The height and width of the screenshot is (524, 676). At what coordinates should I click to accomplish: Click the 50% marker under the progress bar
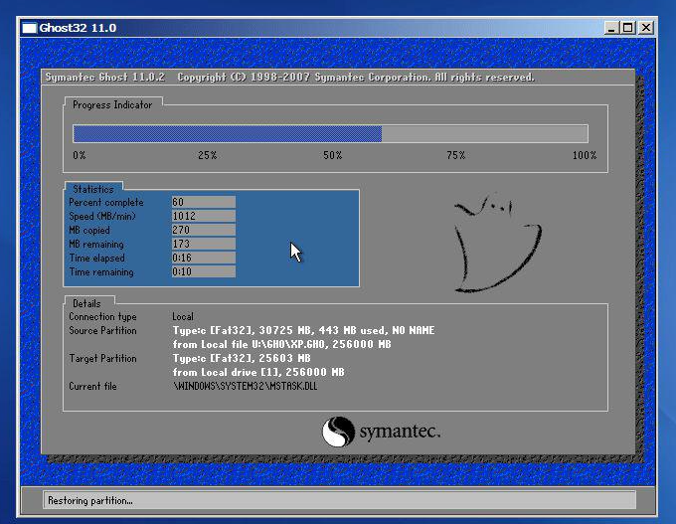[x=332, y=155]
